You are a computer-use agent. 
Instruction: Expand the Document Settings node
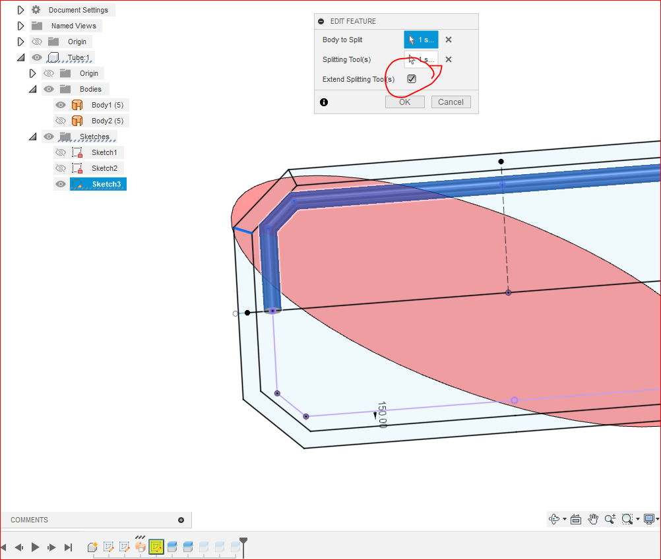(20, 10)
